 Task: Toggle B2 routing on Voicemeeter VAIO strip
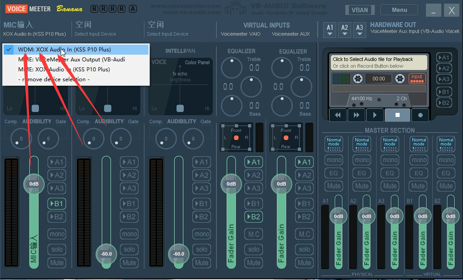click(x=253, y=217)
